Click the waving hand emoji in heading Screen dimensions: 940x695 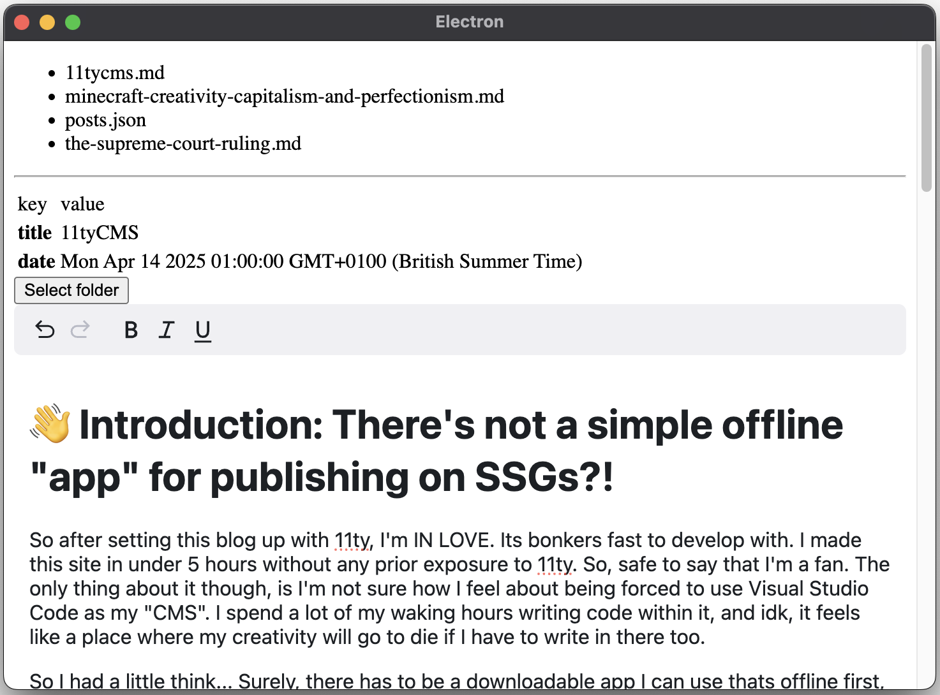[x=50, y=424]
